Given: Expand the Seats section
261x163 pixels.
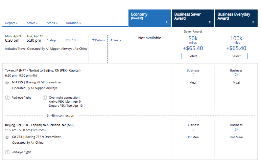Looking at the screenshot, I should [x=116, y=40].
